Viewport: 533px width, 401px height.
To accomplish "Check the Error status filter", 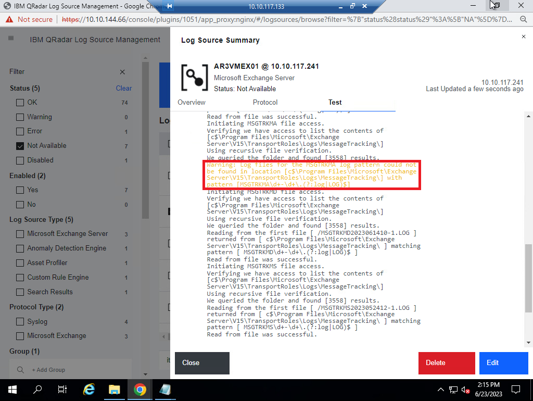I will click(x=20, y=131).
